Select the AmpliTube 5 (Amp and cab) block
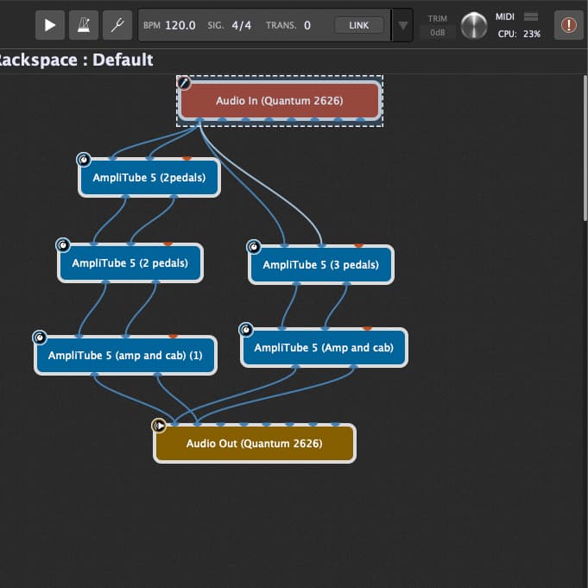This screenshot has width=588, height=588. (x=324, y=348)
